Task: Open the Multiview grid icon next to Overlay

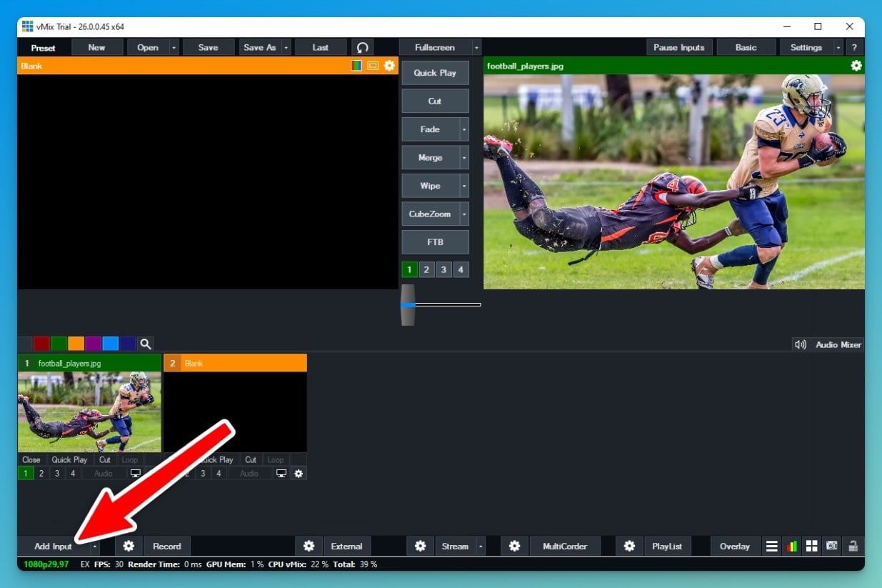Action: [811, 546]
